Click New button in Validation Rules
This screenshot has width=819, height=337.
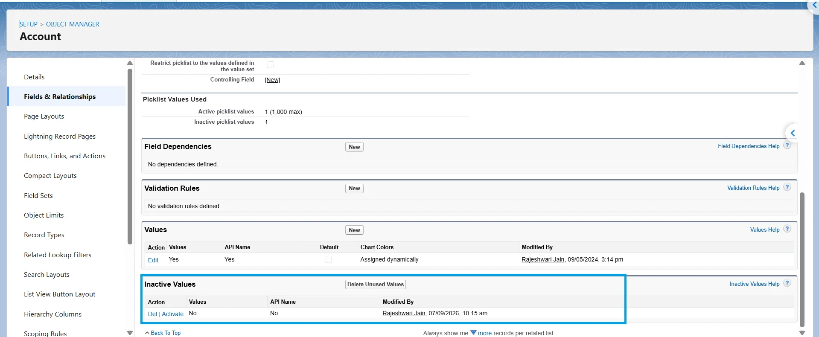(x=354, y=188)
